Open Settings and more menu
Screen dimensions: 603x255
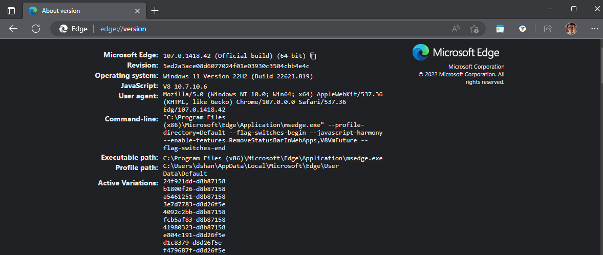(594, 29)
